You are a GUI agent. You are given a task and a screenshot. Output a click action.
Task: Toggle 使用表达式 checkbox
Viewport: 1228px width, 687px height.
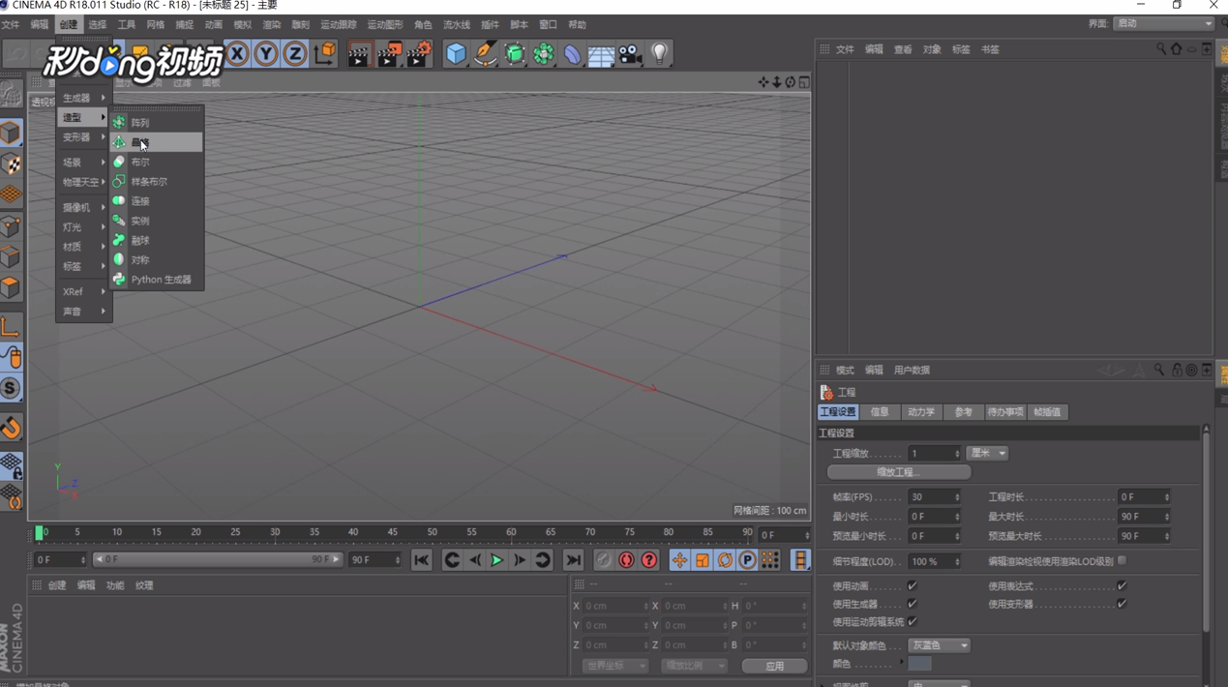coord(1122,586)
